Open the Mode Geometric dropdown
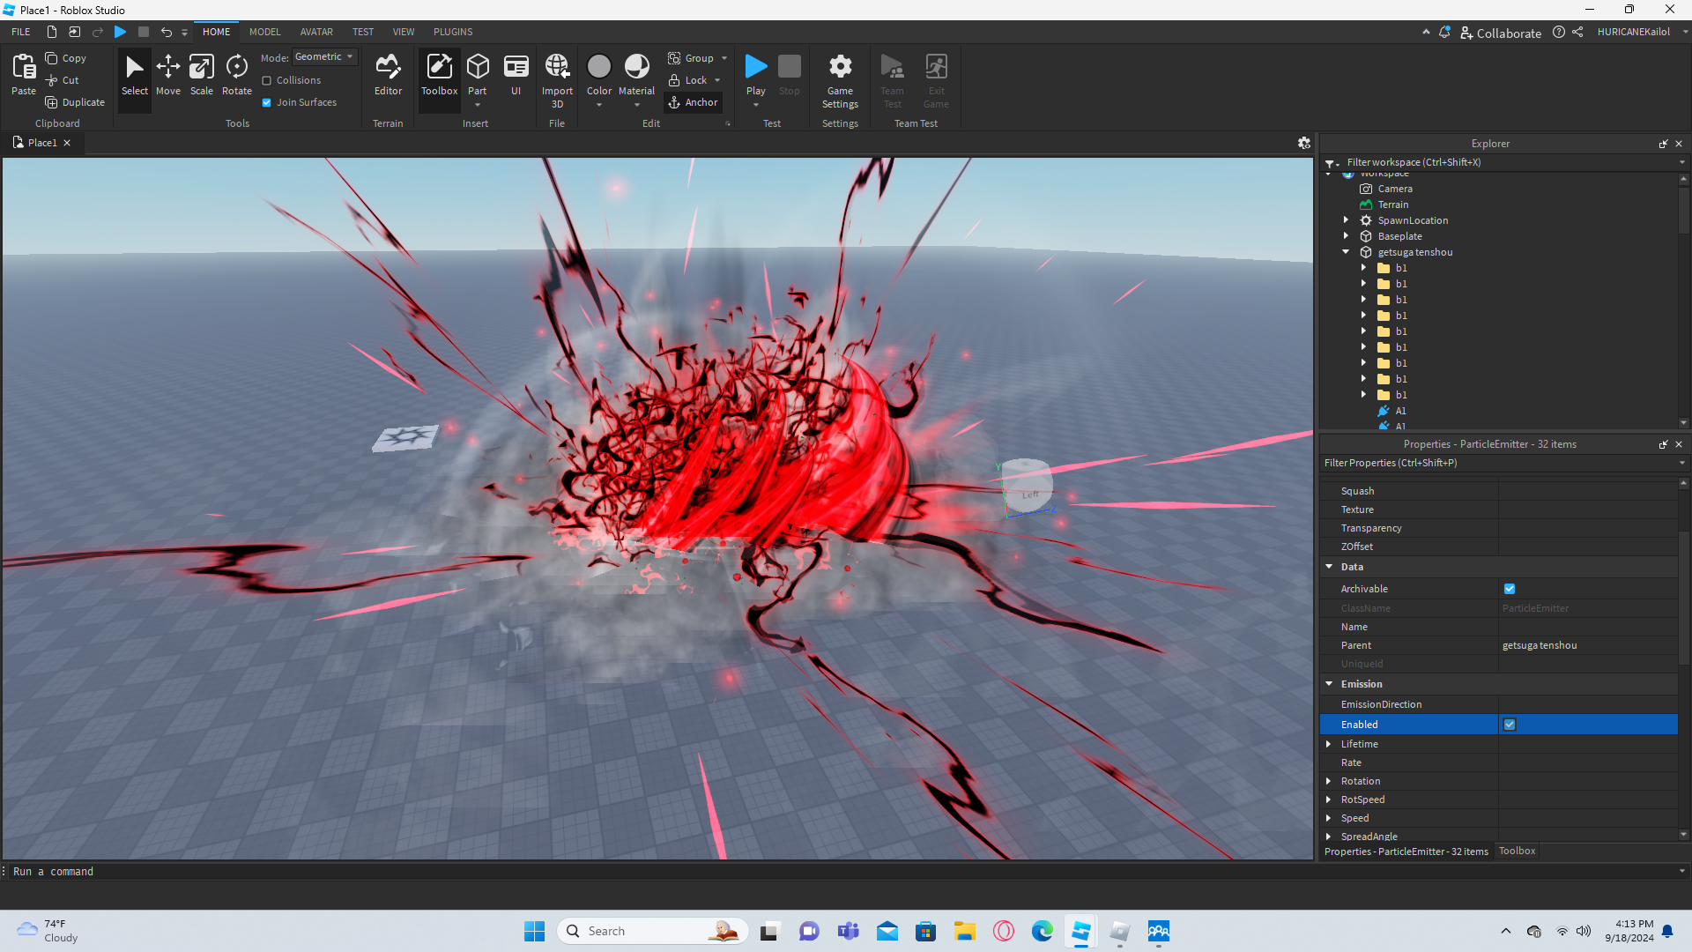 click(x=324, y=56)
